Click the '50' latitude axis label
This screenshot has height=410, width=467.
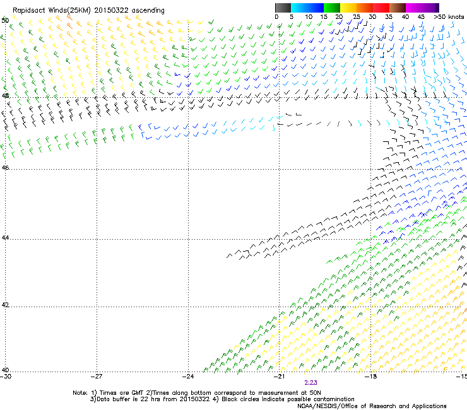(5, 21)
